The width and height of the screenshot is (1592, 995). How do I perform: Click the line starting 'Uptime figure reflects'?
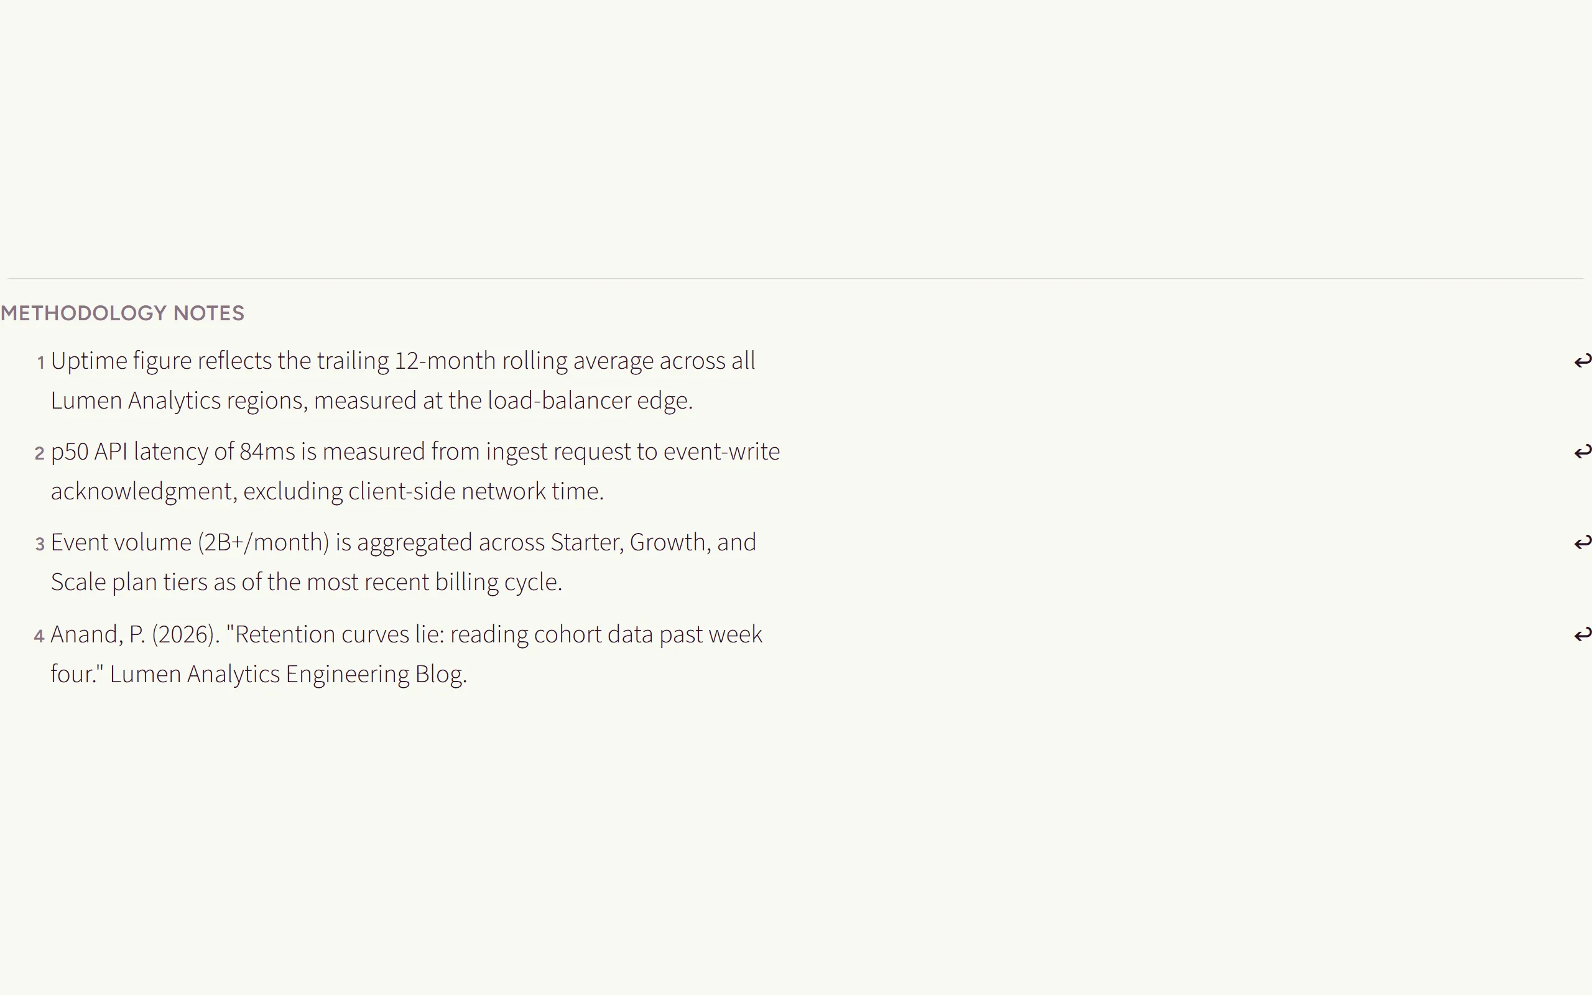point(402,361)
